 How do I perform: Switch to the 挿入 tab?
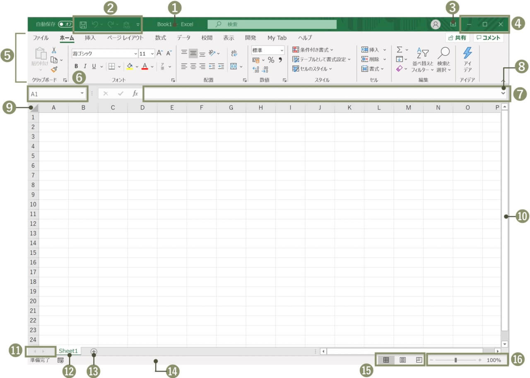pos(90,38)
